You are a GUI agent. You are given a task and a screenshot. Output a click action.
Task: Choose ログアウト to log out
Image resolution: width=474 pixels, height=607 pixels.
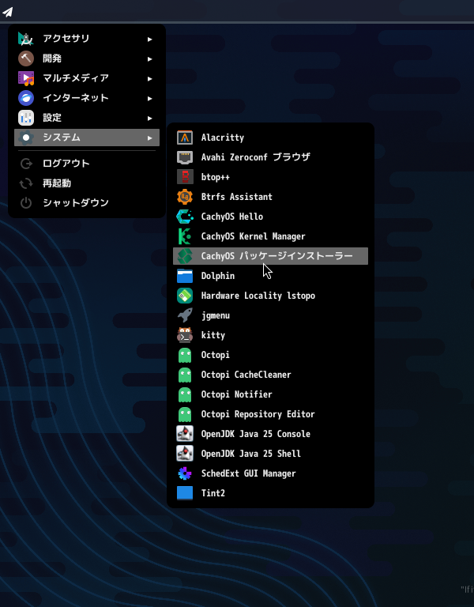coord(87,164)
